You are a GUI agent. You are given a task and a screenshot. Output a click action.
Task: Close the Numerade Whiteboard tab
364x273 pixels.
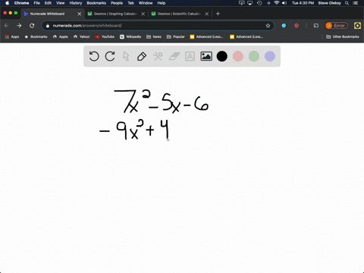pyautogui.click(x=80, y=14)
